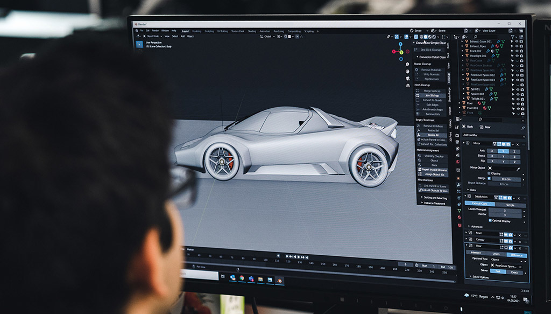This screenshot has height=314, width=551.
Task: Open the Global transform orientation dropdown
Action: click(x=267, y=36)
